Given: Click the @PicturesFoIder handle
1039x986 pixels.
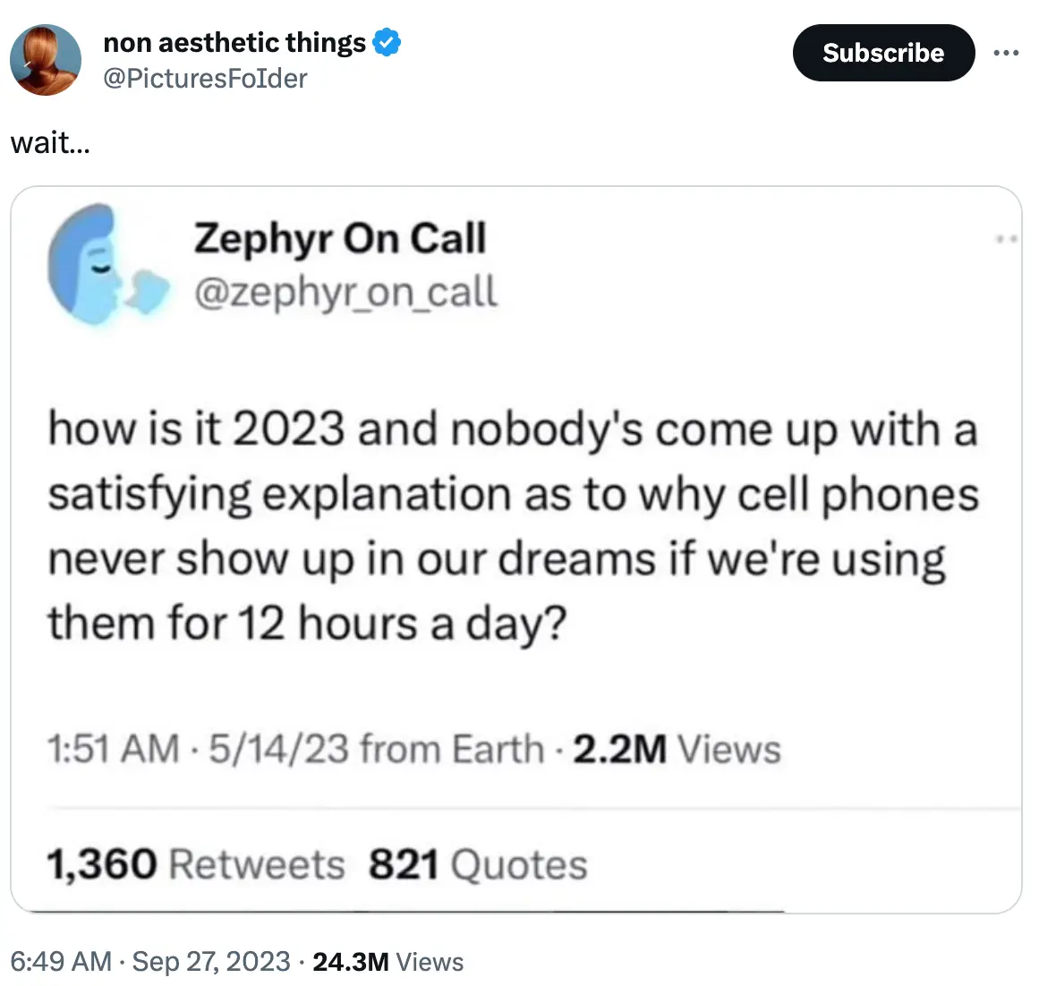Looking at the screenshot, I should pyautogui.click(x=206, y=79).
